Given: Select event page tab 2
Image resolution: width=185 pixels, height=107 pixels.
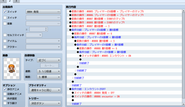Looking at the screenshot, I should click(x=10, y=1).
